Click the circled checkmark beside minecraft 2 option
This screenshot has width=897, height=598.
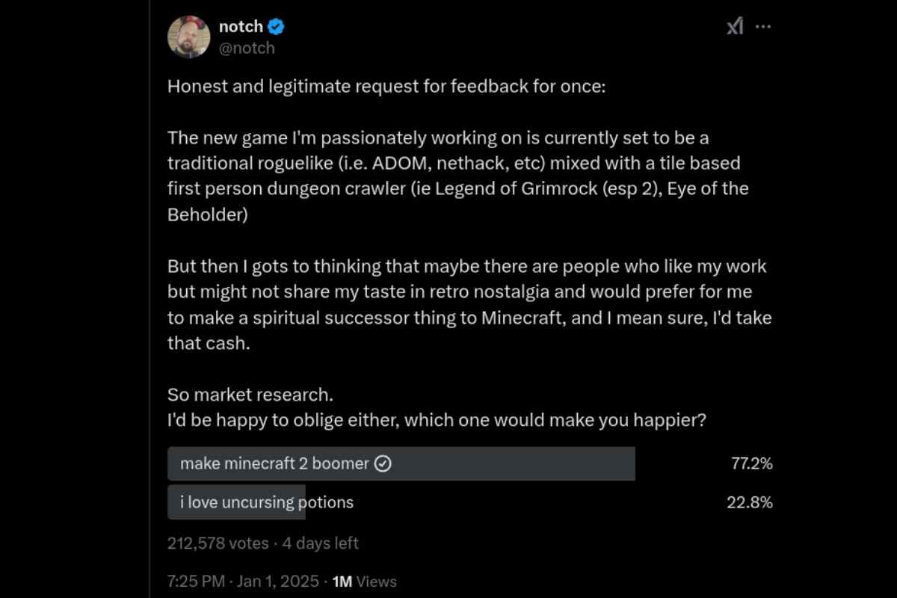click(383, 463)
